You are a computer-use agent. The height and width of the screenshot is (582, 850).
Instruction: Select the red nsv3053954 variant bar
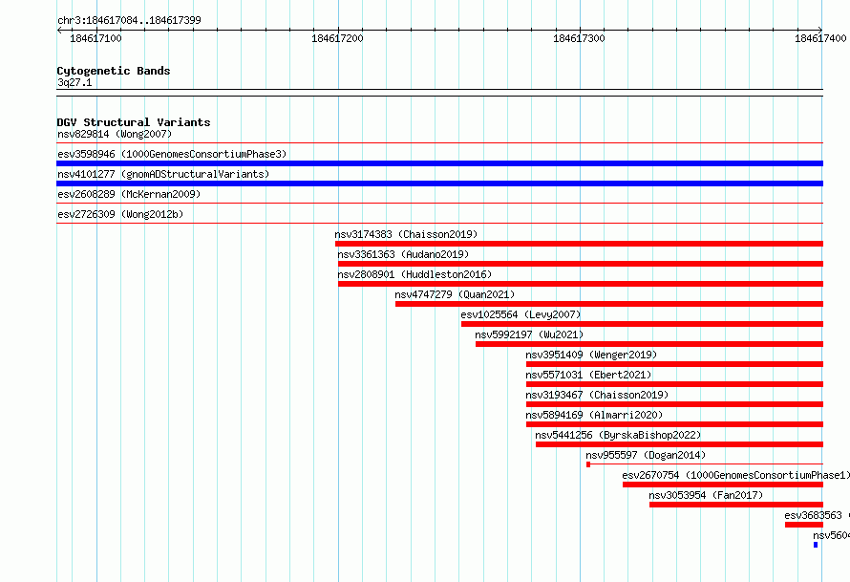[x=736, y=505]
